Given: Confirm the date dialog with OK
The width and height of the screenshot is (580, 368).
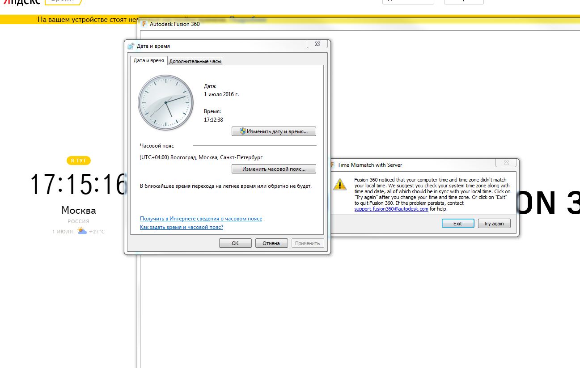Looking at the screenshot, I should click(235, 243).
